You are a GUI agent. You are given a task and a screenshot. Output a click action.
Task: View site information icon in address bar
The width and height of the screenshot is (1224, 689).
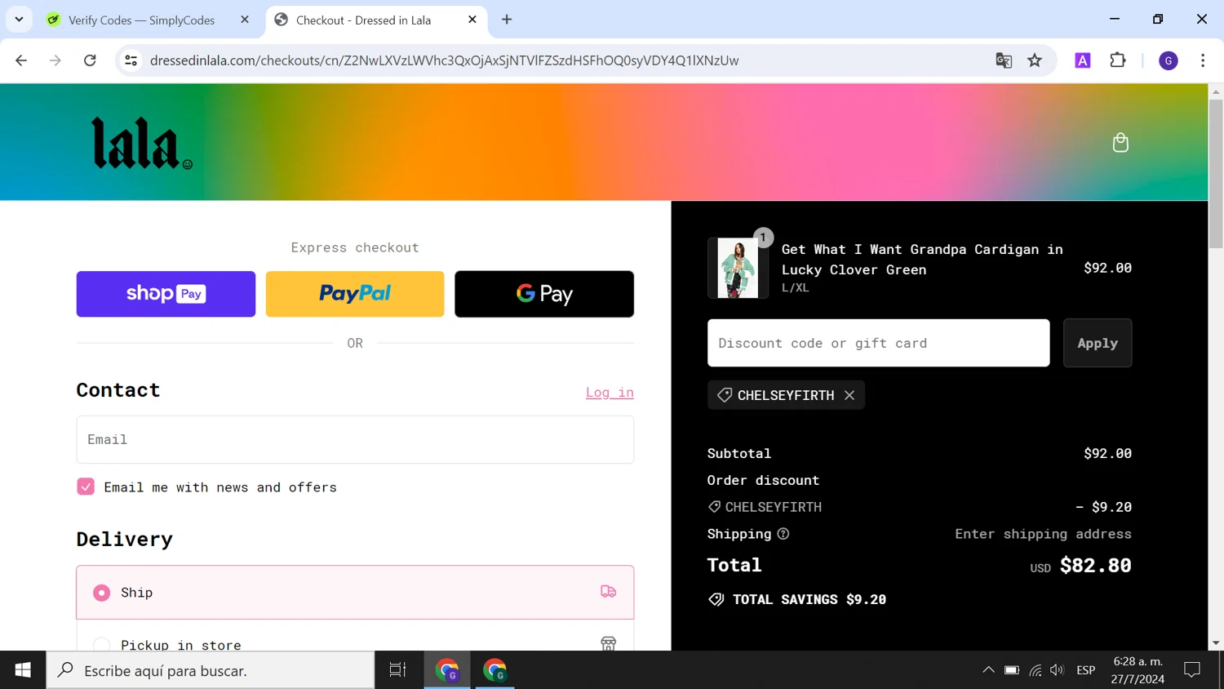click(131, 60)
